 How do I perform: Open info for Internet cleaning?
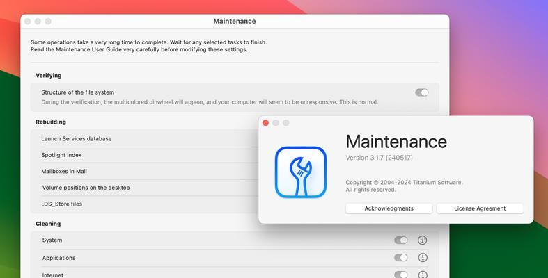[422, 275]
